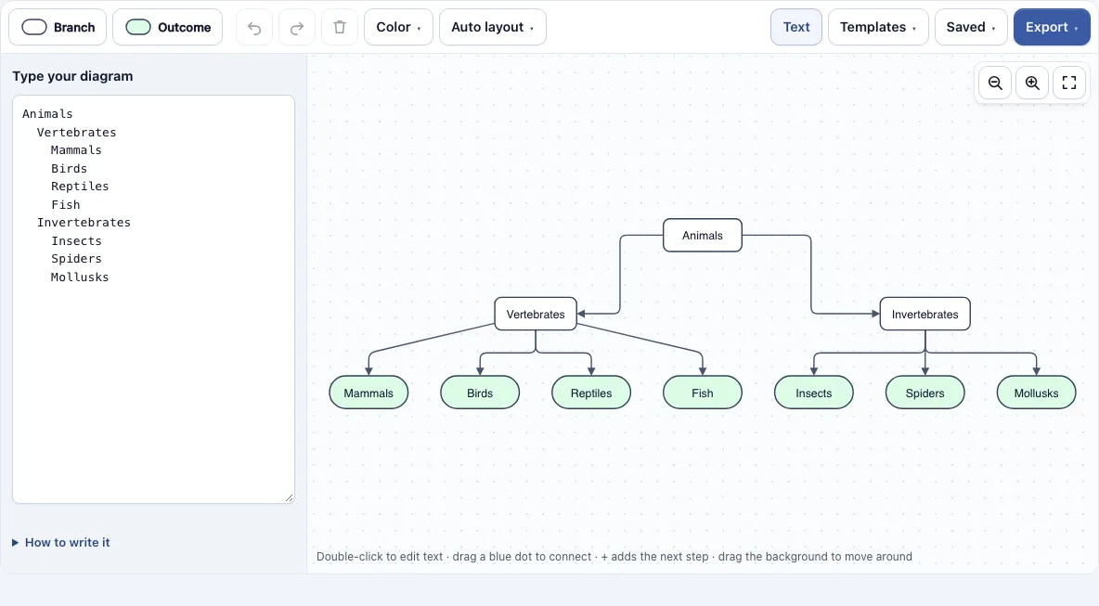The image size is (1099, 606).
Task: Click the fit-to-screen icon
Action: click(x=1069, y=83)
